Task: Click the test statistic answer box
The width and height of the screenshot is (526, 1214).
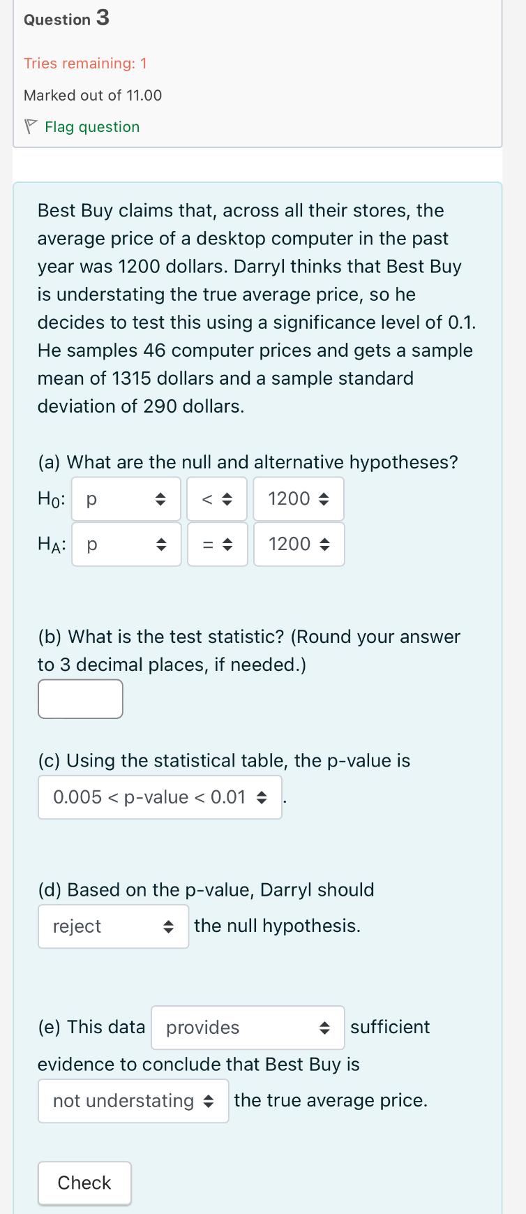Action: tap(80, 698)
